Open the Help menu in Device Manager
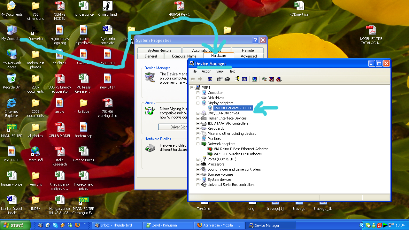Screen dimensions: 409x230 click(x=232, y=71)
